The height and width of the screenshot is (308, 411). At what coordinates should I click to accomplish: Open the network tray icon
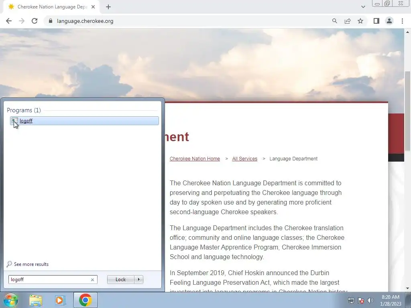(x=351, y=300)
